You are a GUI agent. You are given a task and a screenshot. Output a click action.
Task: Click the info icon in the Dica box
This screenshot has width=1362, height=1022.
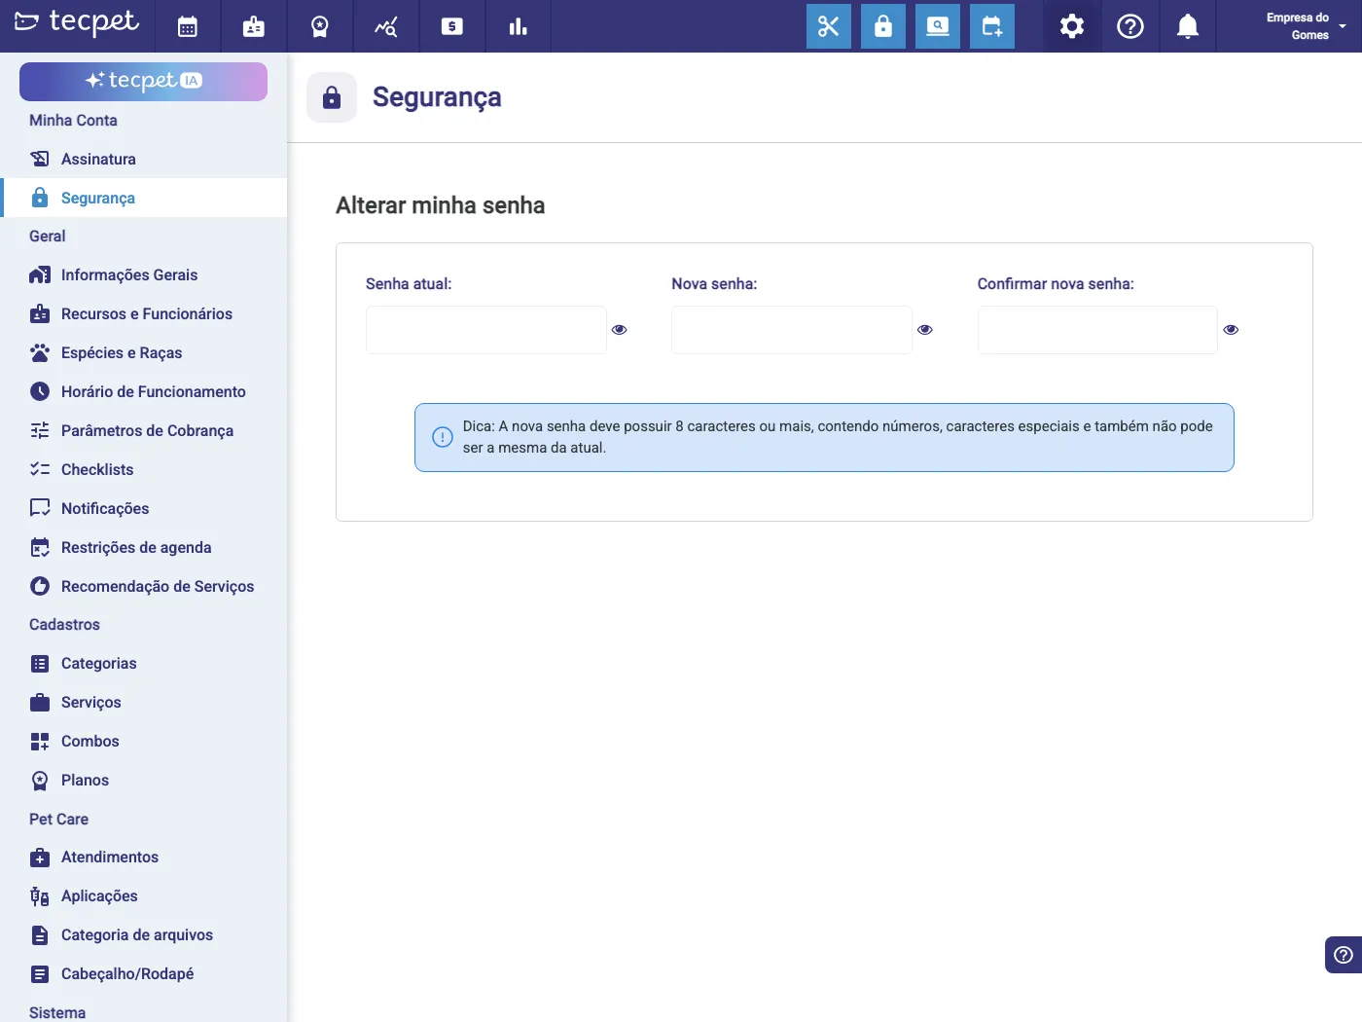[443, 437]
